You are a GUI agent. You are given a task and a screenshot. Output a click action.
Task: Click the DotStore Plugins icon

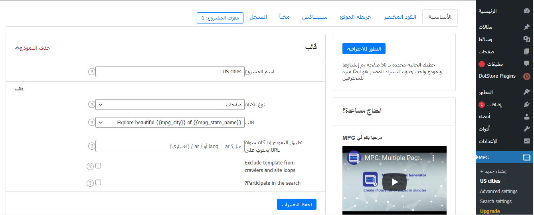point(526,76)
